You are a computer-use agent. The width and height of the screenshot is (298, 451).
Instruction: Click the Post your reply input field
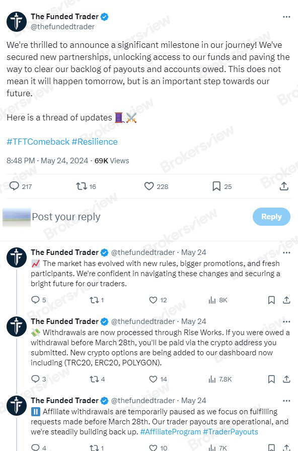click(101, 217)
